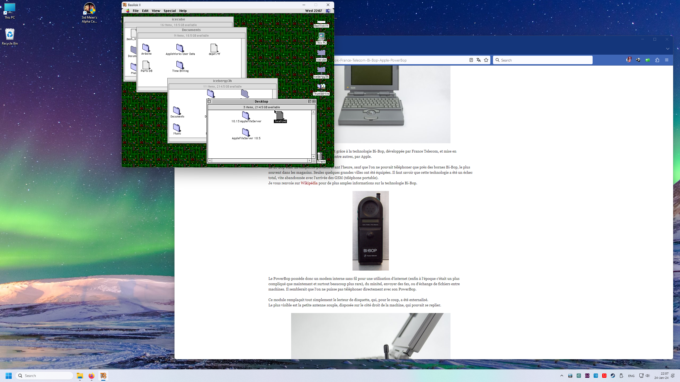
Task: Open the clock and date flyout
Action: click(x=661, y=376)
